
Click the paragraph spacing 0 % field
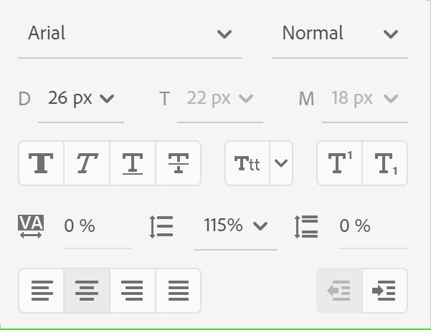pos(372,226)
